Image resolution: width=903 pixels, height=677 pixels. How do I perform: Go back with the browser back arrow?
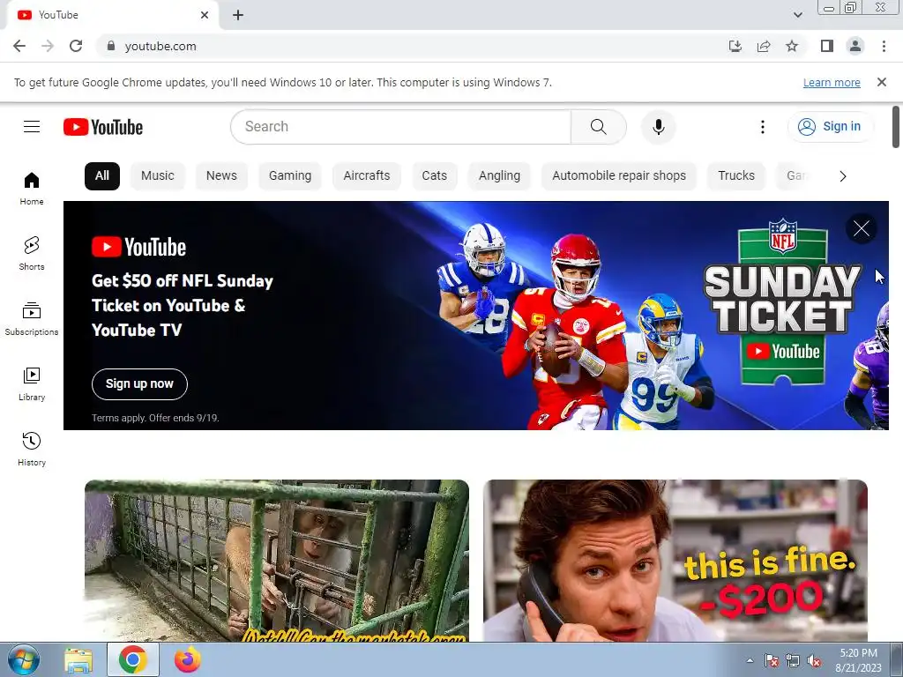(19, 46)
